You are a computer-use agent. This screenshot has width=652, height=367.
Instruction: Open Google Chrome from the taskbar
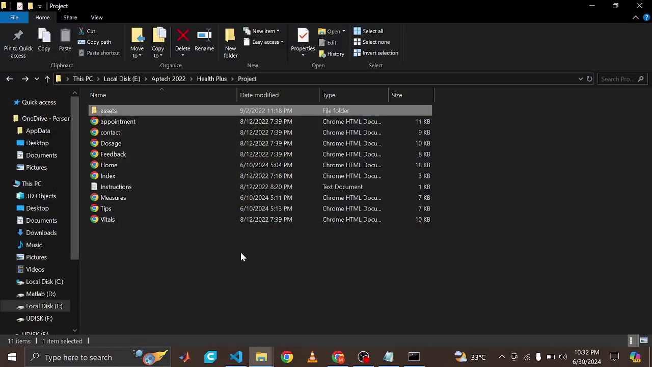pyautogui.click(x=287, y=357)
